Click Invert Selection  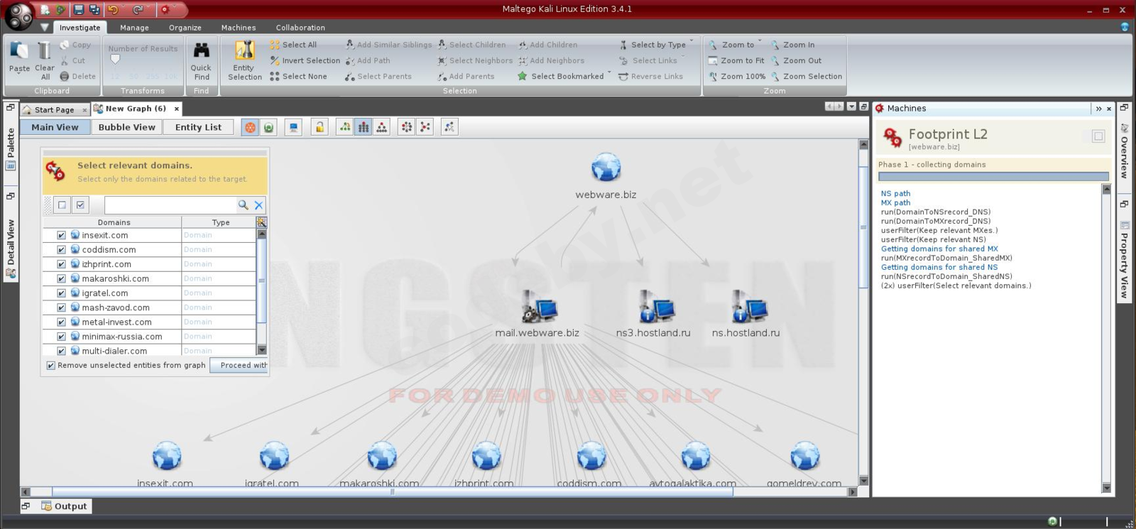pos(305,60)
